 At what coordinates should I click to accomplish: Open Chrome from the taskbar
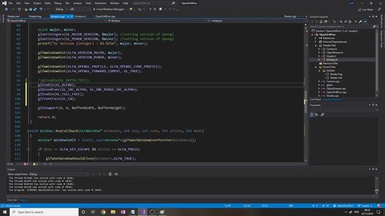[103, 212]
